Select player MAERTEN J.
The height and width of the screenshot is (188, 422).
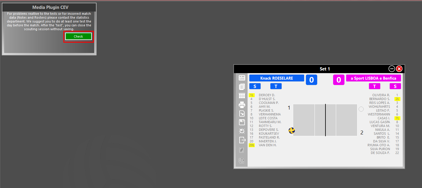(268, 141)
